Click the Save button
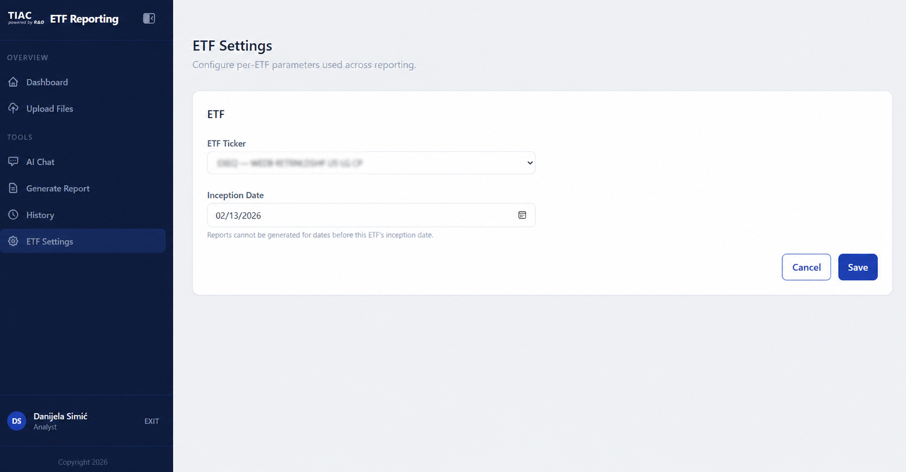This screenshot has width=906, height=472. pos(858,267)
